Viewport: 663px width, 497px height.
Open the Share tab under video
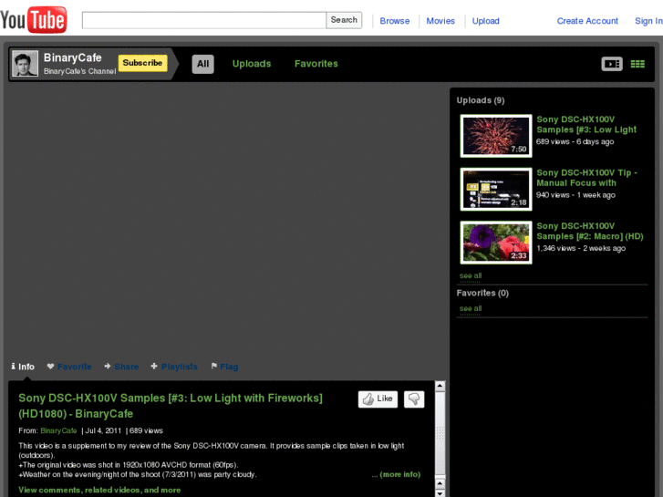pos(127,367)
